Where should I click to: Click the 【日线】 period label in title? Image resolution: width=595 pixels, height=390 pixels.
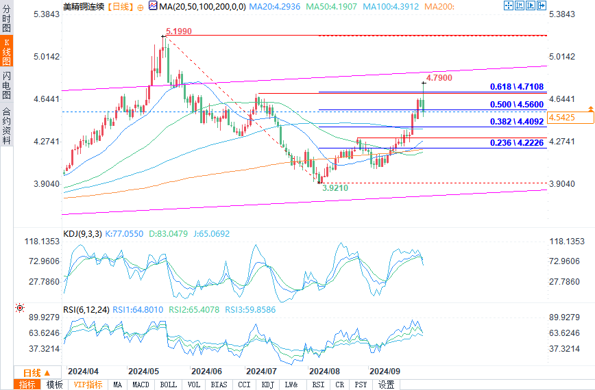(120, 7)
